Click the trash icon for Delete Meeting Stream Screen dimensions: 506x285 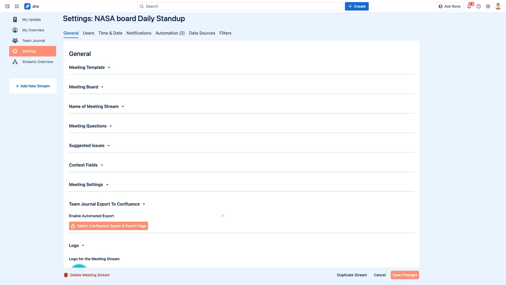click(x=66, y=275)
